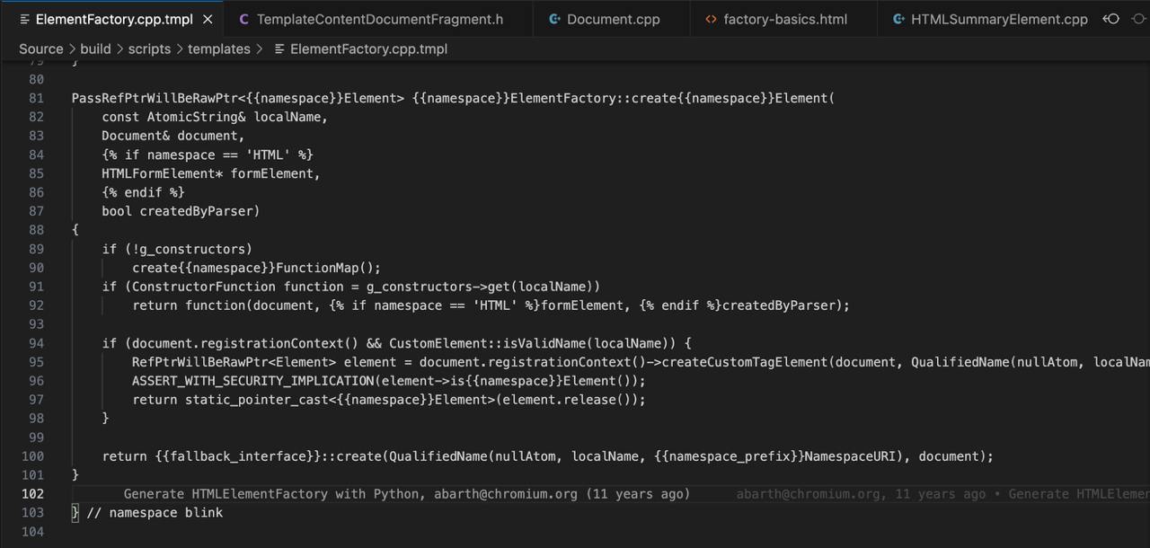Click line number 94 in the gutter
The height and width of the screenshot is (548, 1150).
click(36, 343)
